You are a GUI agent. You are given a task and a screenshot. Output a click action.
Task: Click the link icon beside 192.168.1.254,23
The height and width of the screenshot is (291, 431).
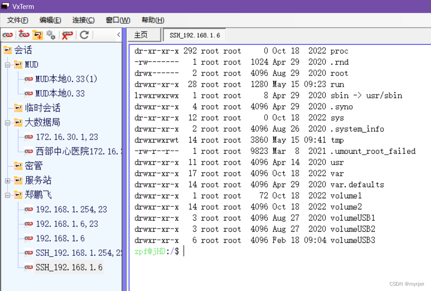29,209
